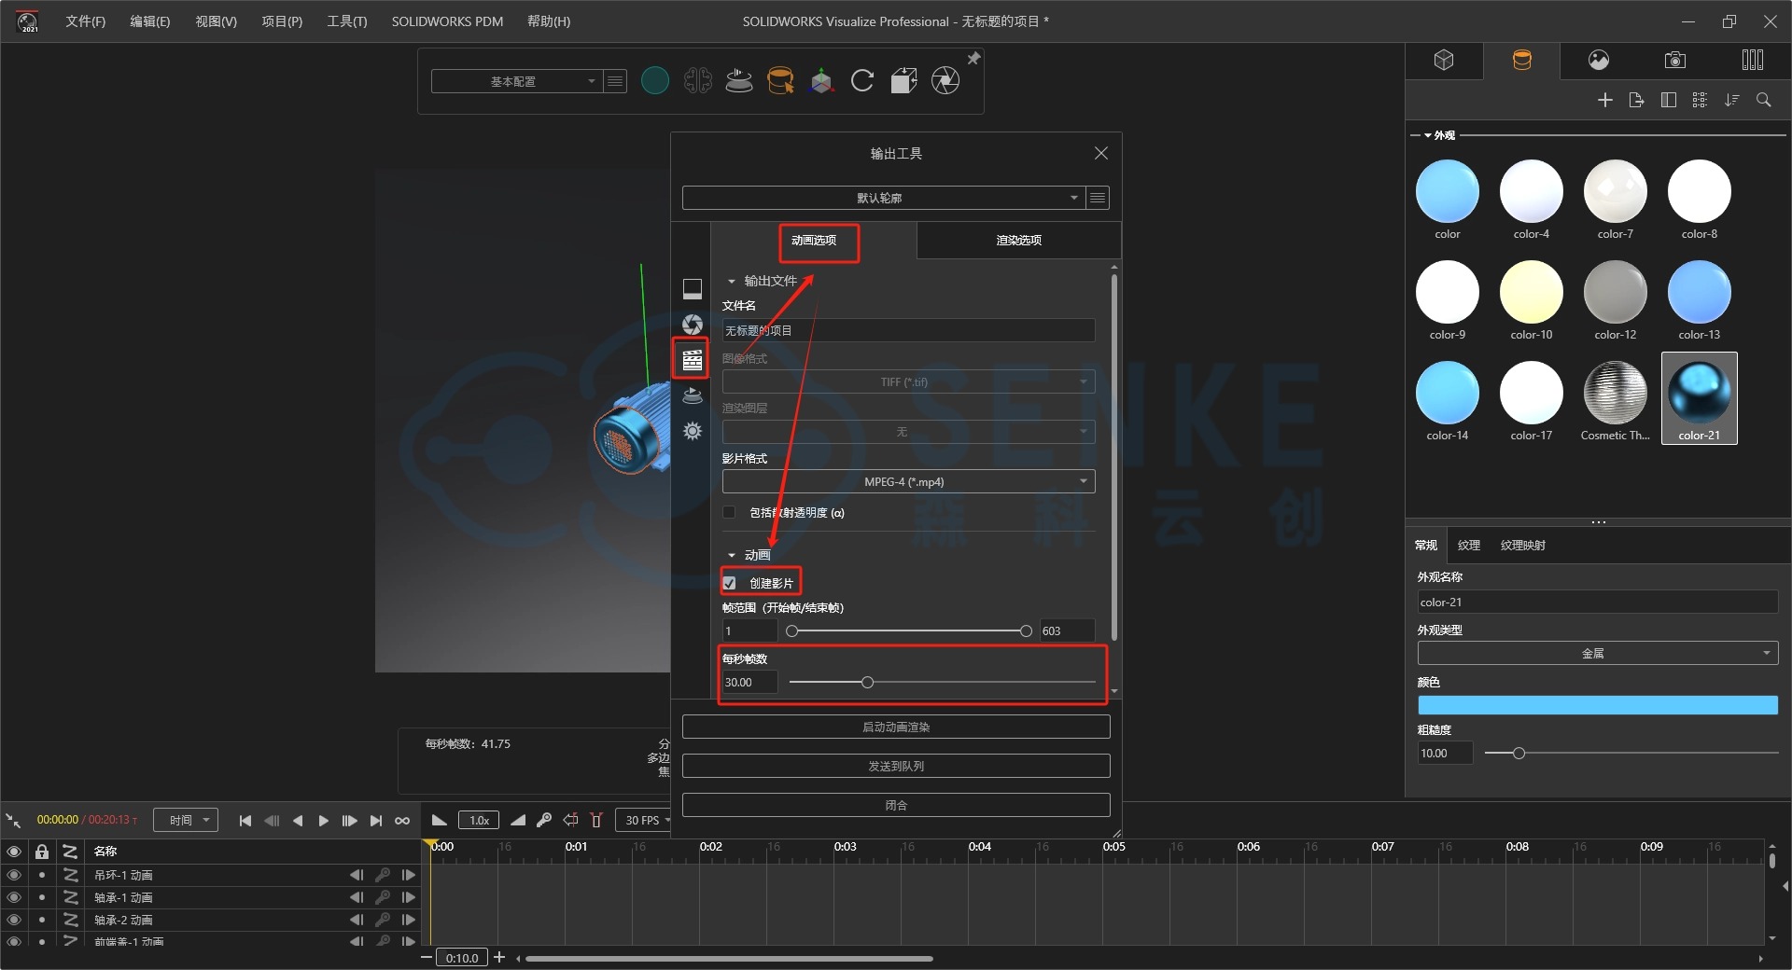
Task: Select the sun study output icon
Action: point(693,431)
